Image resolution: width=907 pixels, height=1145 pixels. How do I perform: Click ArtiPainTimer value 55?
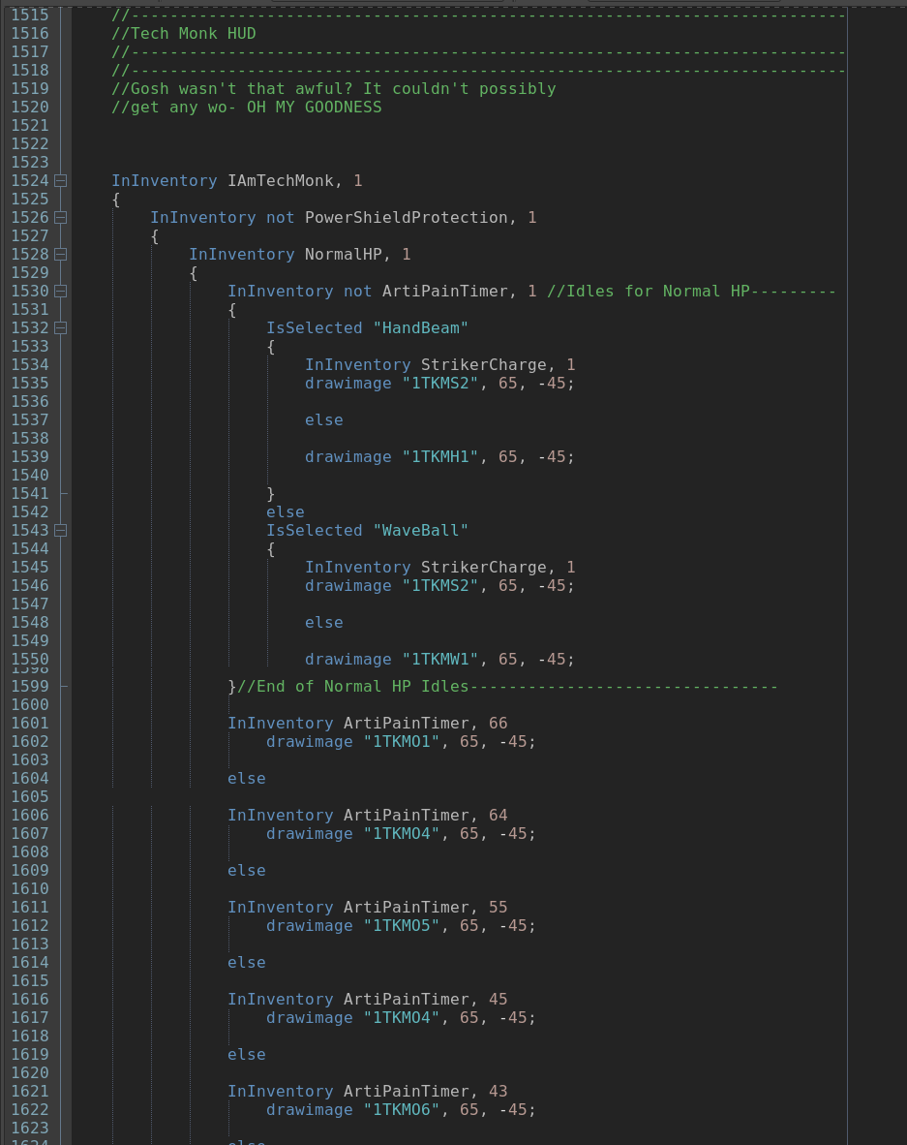(499, 907)
